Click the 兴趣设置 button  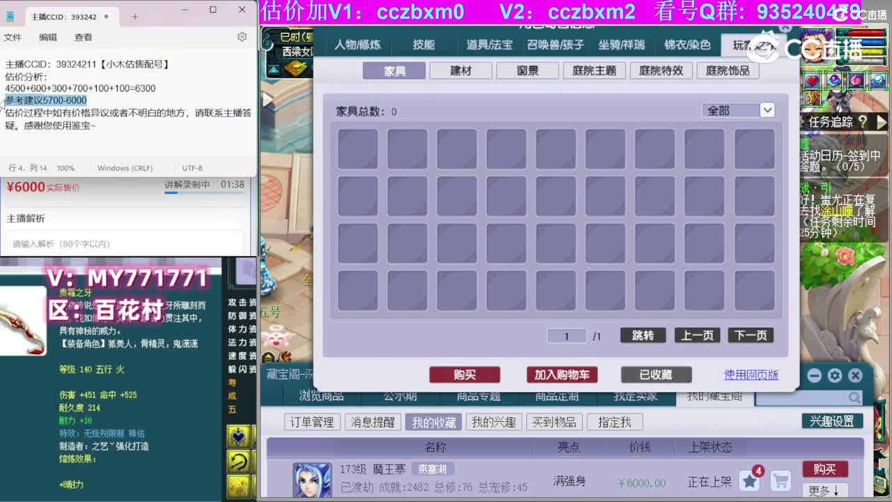(832, 422)
